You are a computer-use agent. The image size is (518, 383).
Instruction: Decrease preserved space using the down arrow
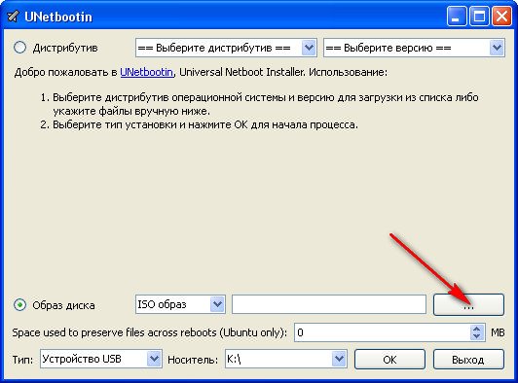click(x=477, y=336)
